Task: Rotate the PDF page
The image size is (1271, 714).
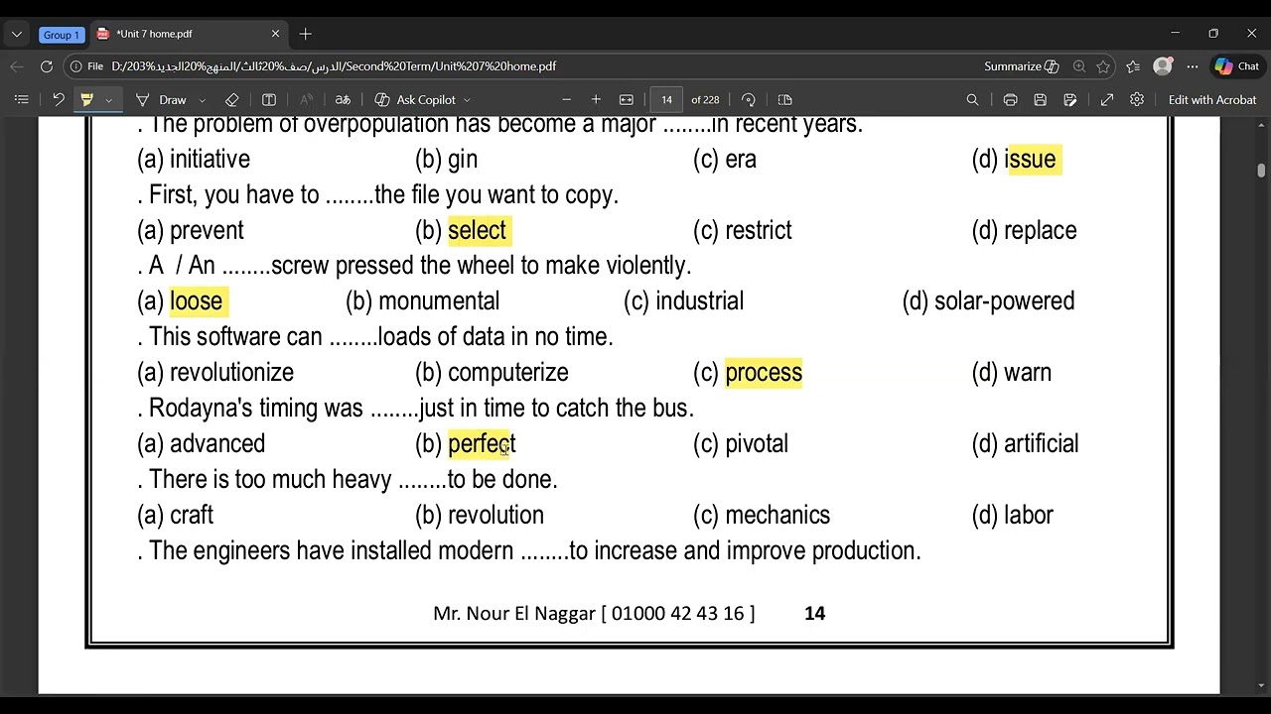Action: click(x=749, y=100)
